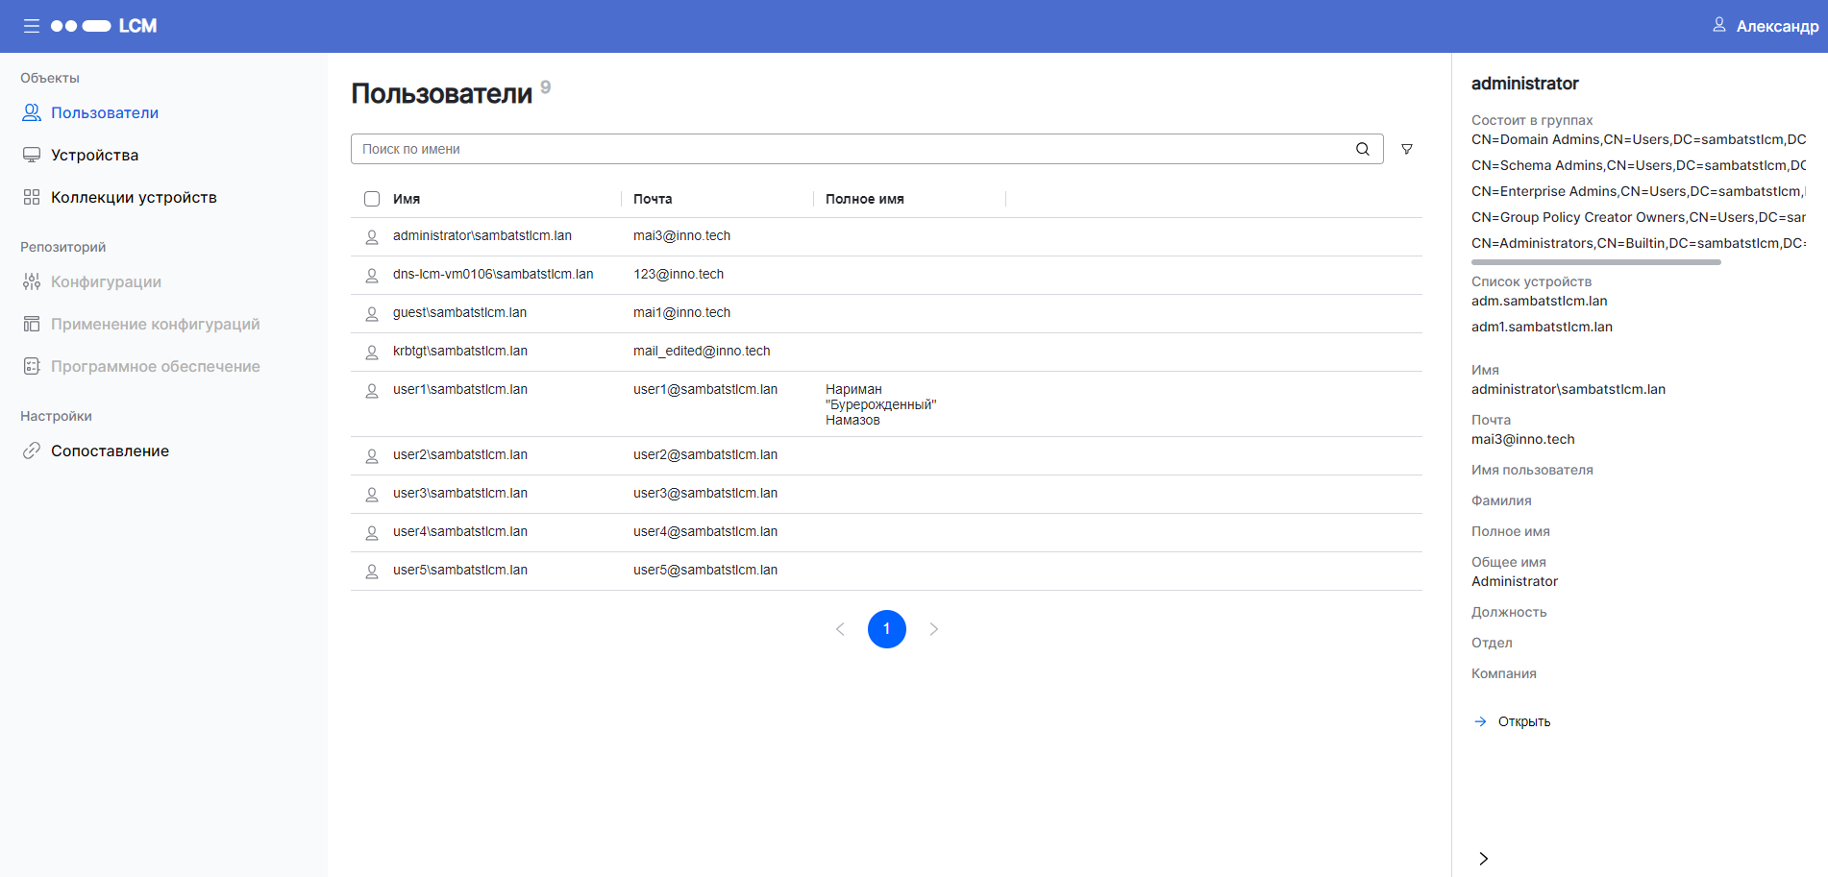
Task: Click the search magnifier icon
Action: [x=1362, y=149]
